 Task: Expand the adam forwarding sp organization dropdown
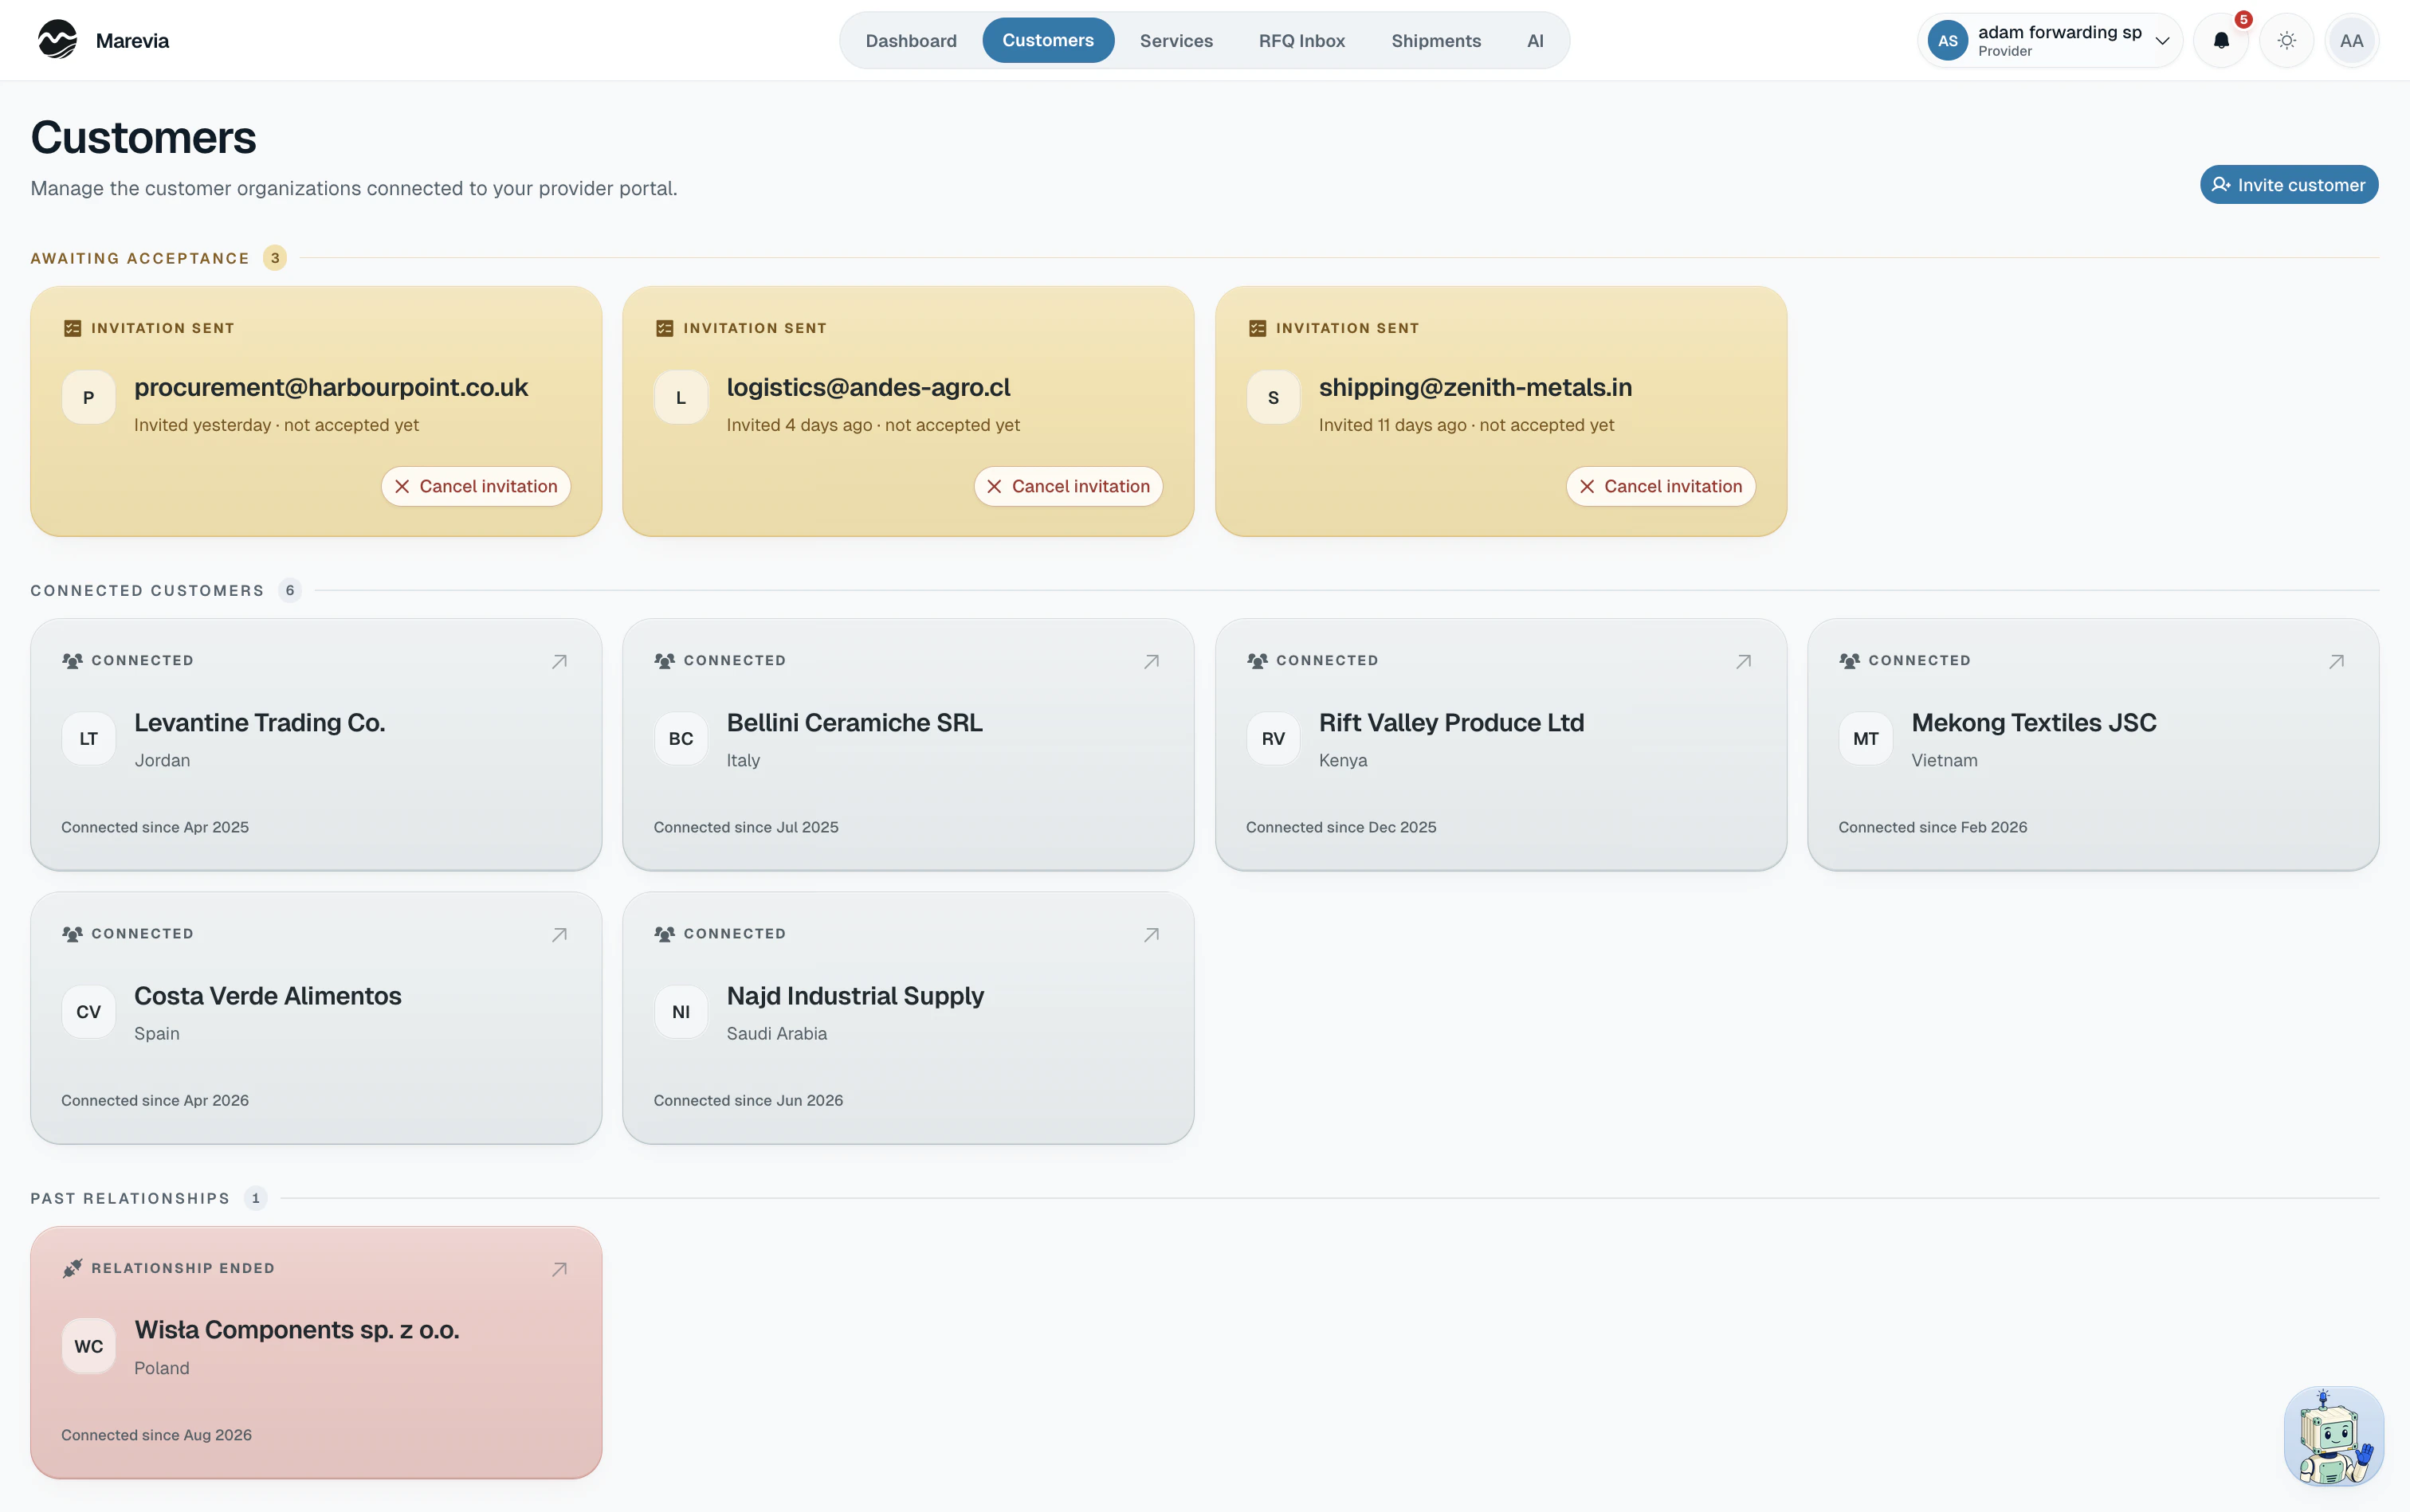[2050, 41]
